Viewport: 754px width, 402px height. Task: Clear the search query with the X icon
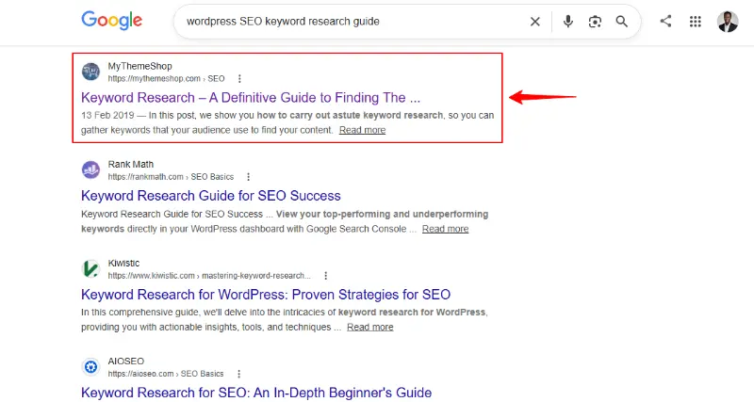pos(534,21)
